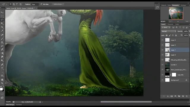Open the layer filter Kind dropdown
This screenshot has width=190, height=107.
[x=166, y=27]
